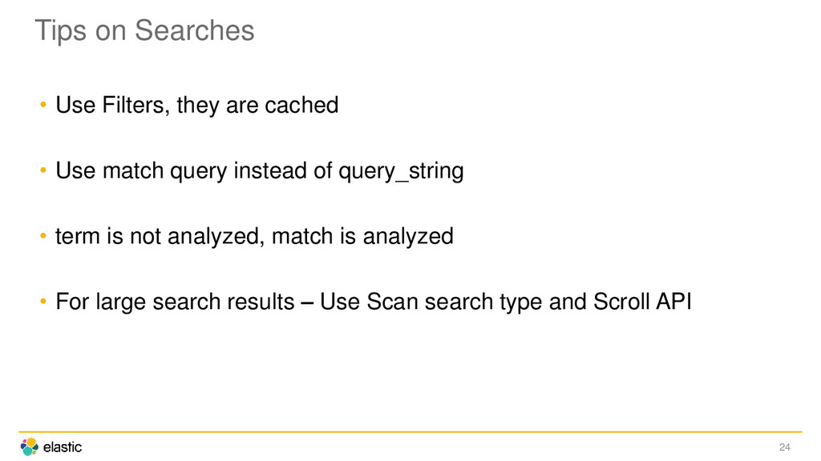Click the word 'cached' in first bullet

pyautogui.click(x=301, y=105)
